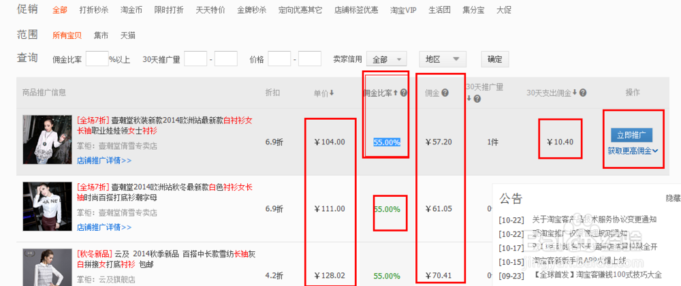Select the 打折秒杀 promotion filter
Screen dimensions: 681x286
point(94,10)
